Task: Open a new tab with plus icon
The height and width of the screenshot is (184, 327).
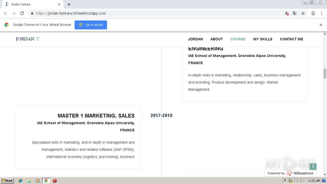Action: 69,4
